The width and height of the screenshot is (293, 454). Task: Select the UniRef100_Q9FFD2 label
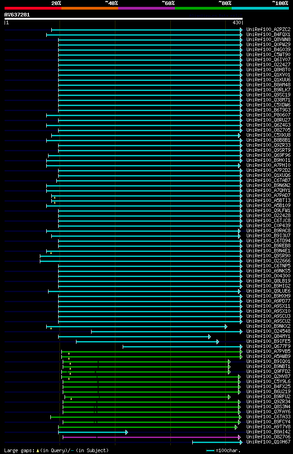click(268, 372)
